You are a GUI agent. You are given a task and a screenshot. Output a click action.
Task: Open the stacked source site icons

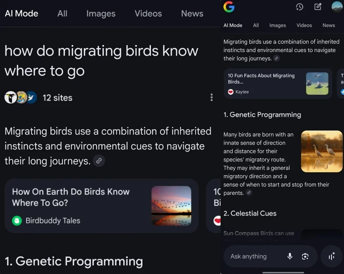pyautogui.click(x=20, y=98)
